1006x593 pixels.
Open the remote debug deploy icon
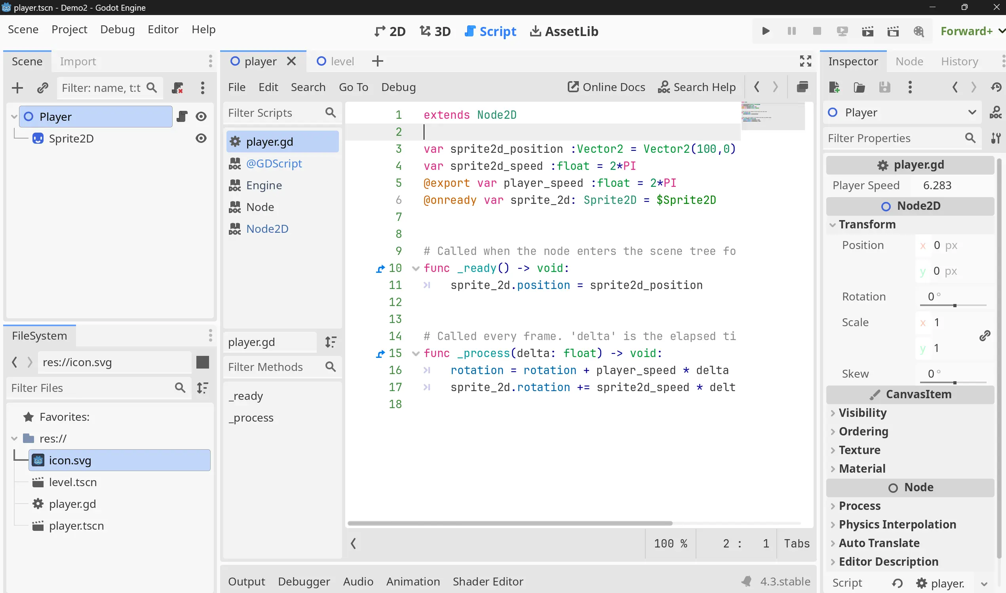(x=842, y=31)
